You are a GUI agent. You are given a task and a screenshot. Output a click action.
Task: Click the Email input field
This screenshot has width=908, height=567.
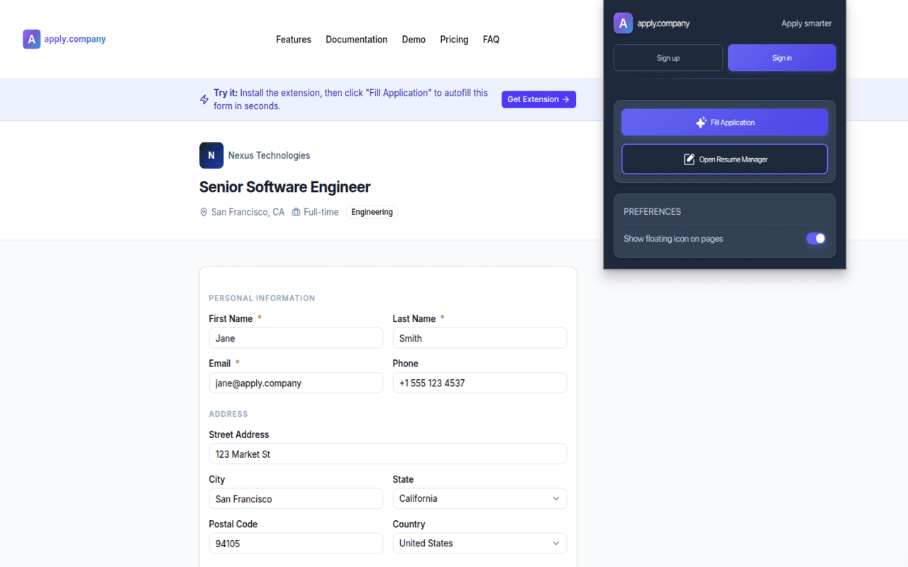click(x=296, y=383)
